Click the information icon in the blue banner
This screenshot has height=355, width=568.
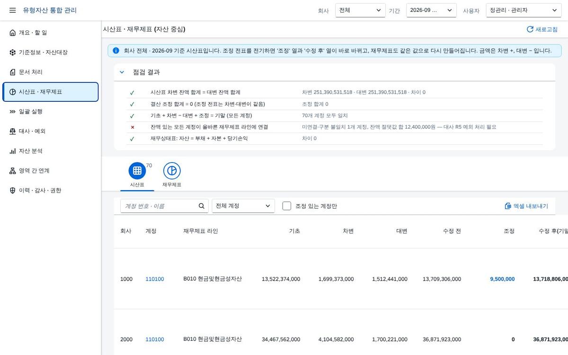click(x=116, y=51)
